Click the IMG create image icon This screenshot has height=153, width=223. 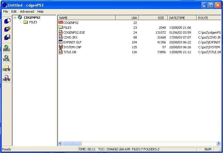[7, 48]
